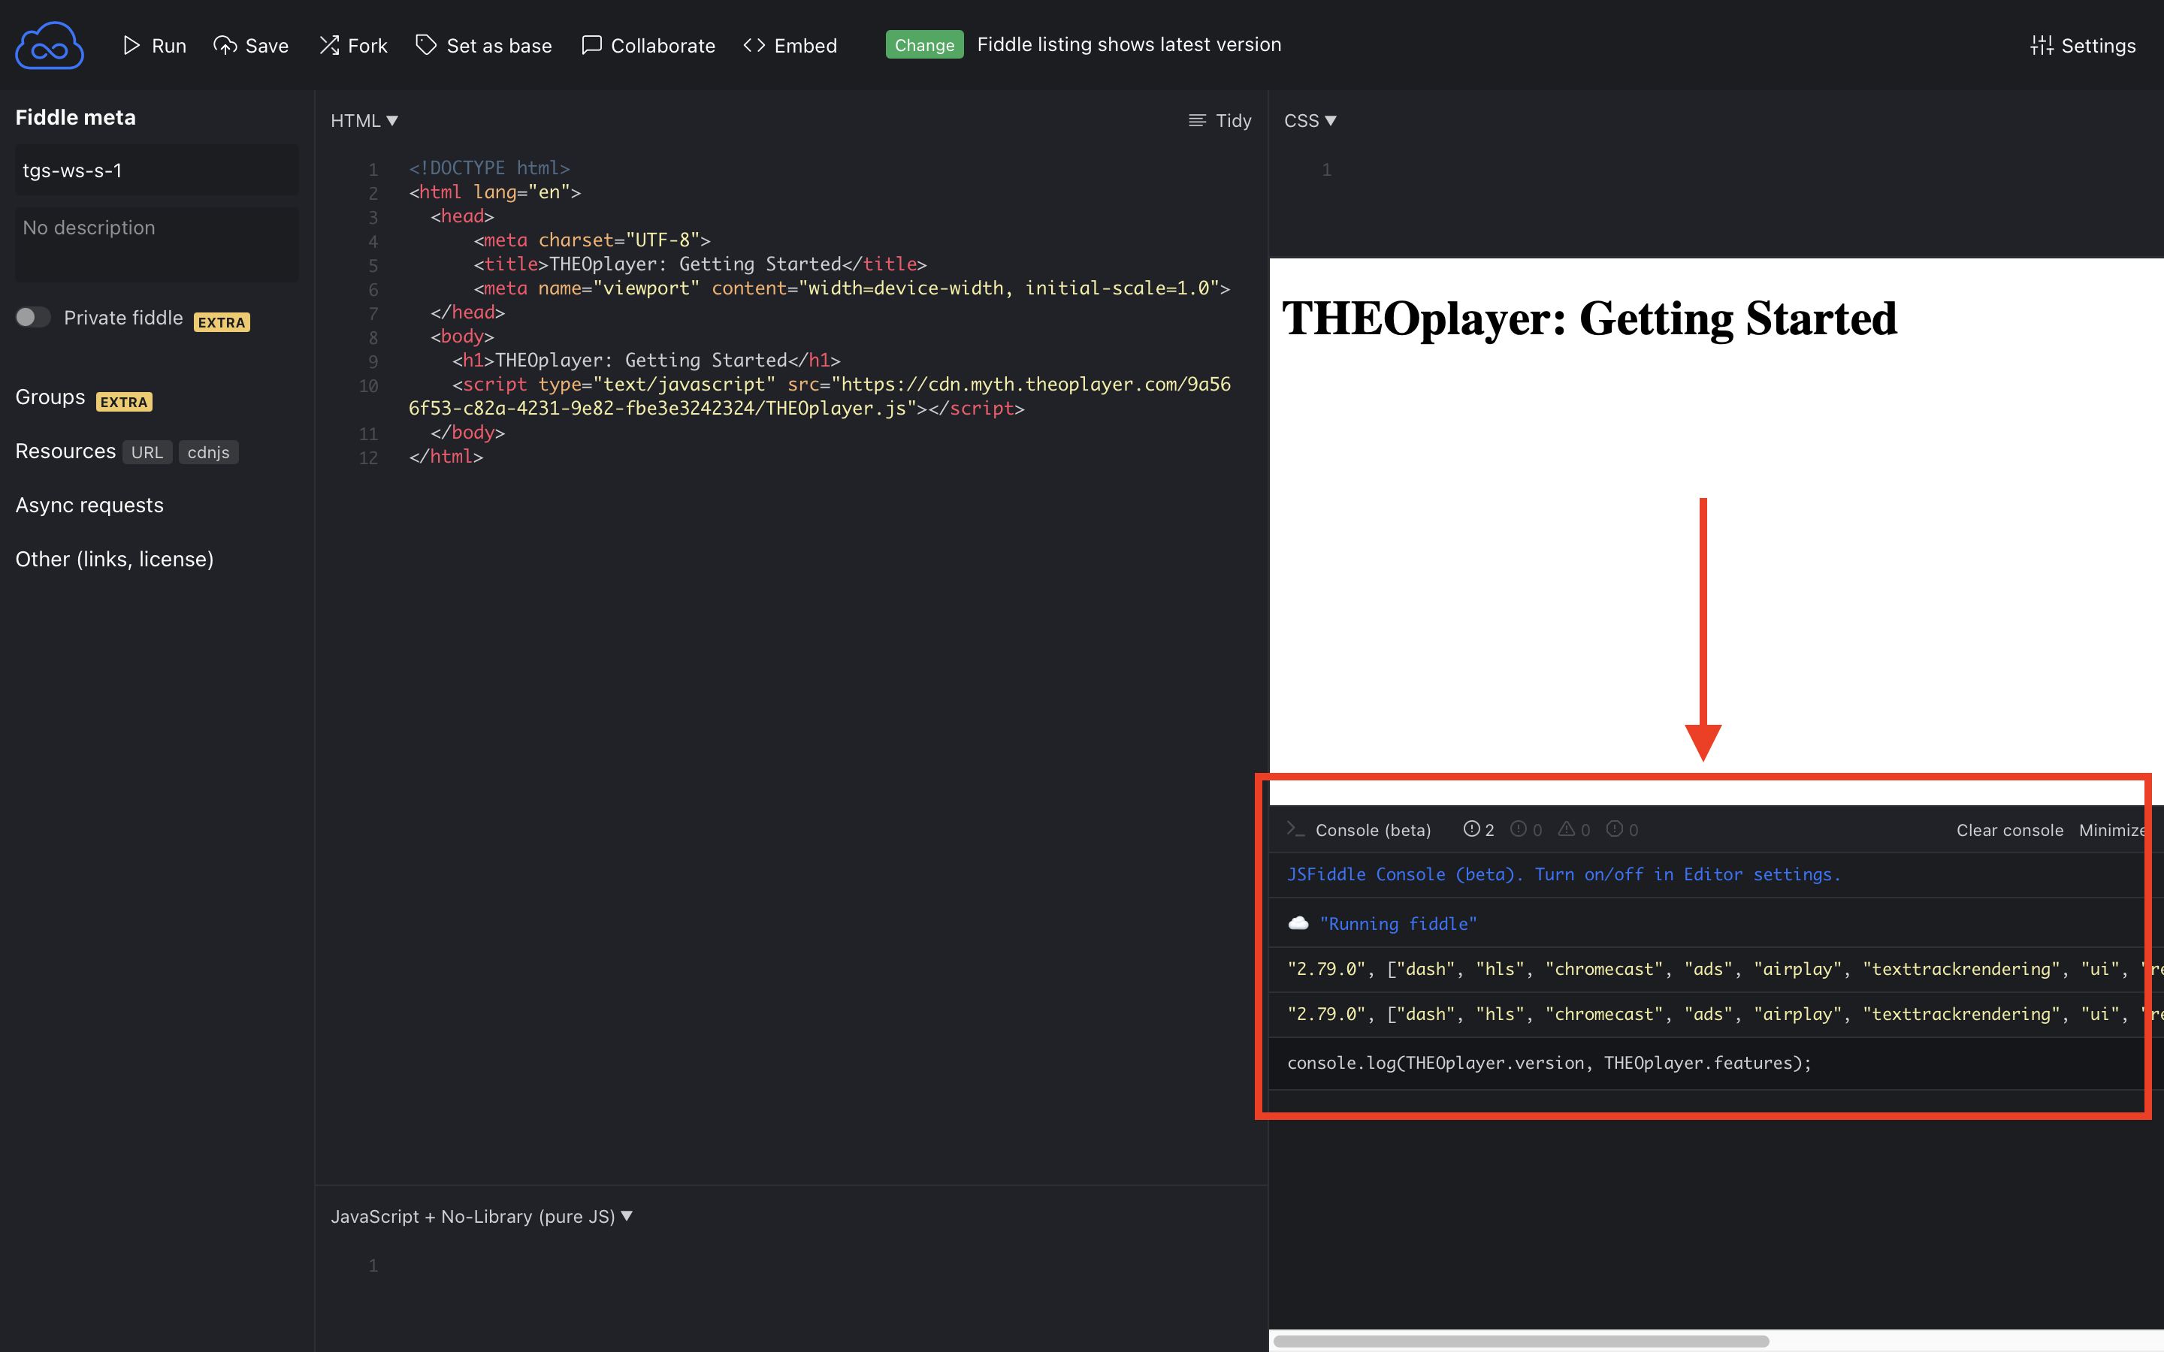Click the JSFiddle cloud logo

pyautogui.click(x=49, y=47)
